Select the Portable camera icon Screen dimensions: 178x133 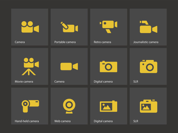[x=69, y=27]
